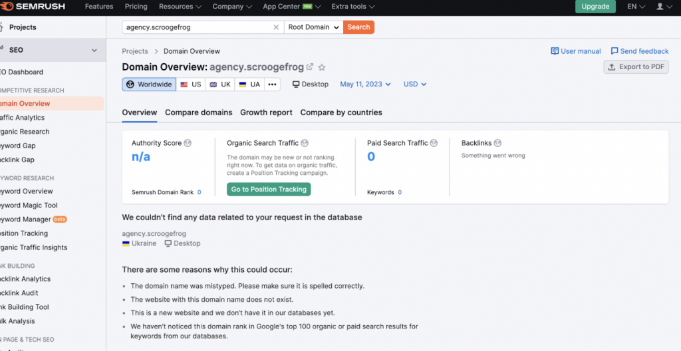Click the orange Search button
Screen dimensions: 681x351
point(358,27)
